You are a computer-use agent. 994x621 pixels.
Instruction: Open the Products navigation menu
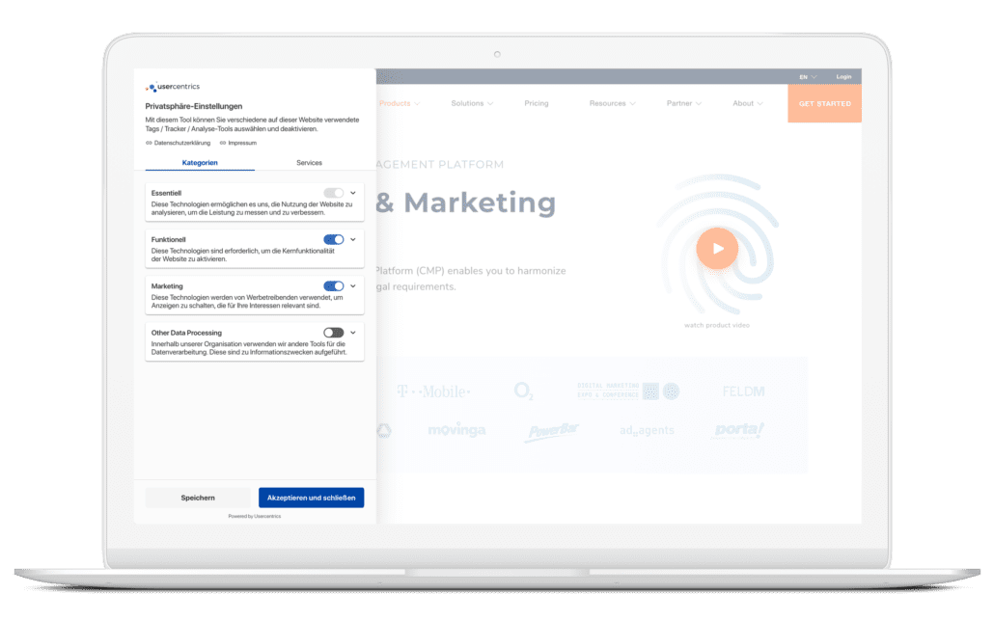pos(400,103)
